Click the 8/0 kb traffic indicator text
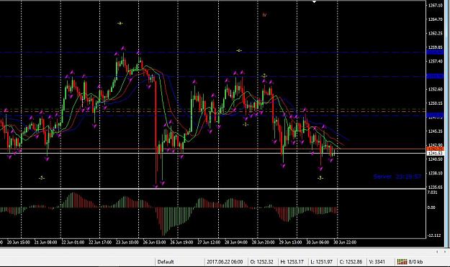Image resolution: width=450 pixels, height=267 pixels. [x=415, y=261]
